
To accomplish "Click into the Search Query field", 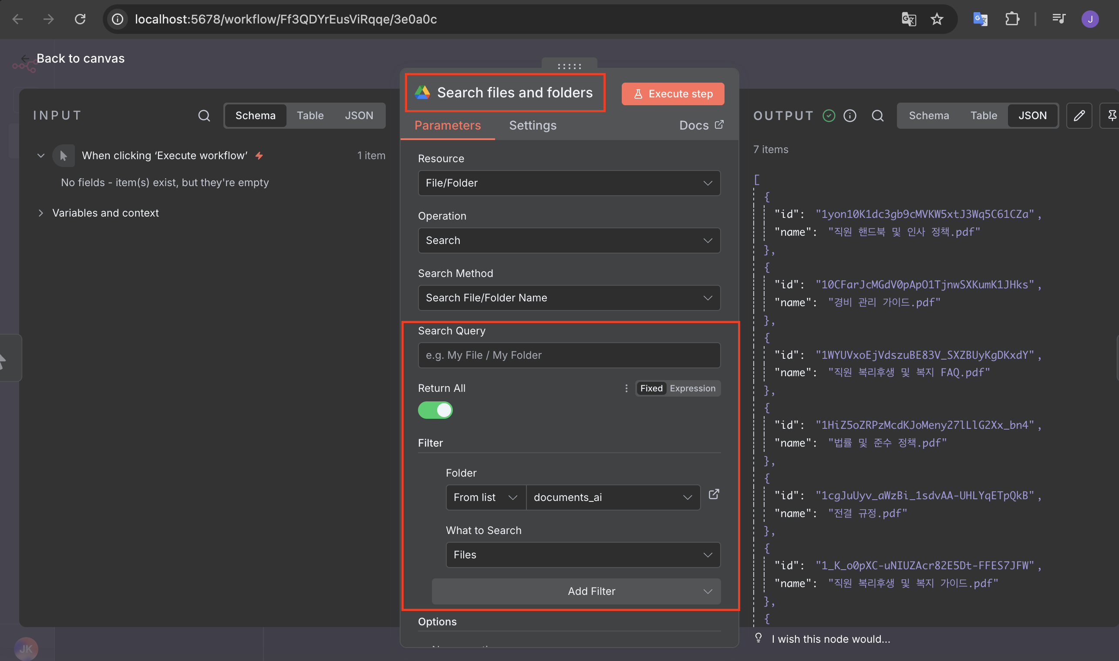I will [569, 355].
